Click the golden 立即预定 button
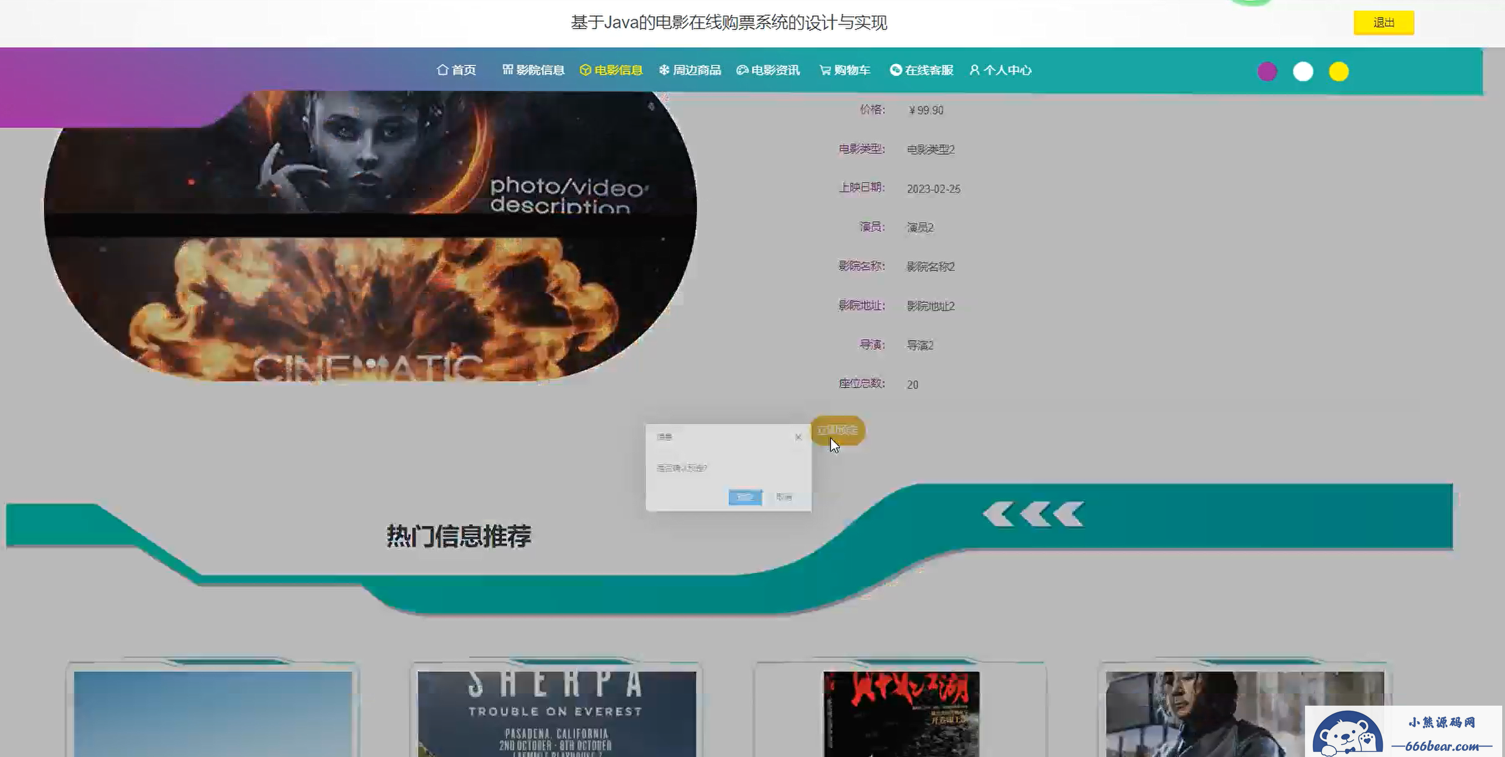Viewport: 1505px width, 757px height. [x=838, y=431]
